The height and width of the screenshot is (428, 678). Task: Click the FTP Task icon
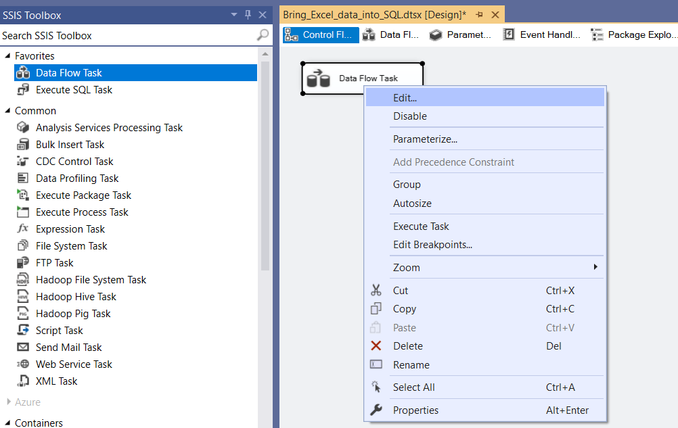[x=23, y=263]
